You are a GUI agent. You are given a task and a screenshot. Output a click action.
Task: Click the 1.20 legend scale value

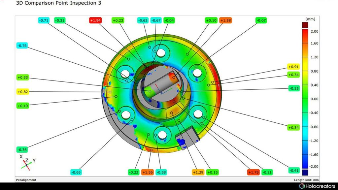click(x=314, y=57)
